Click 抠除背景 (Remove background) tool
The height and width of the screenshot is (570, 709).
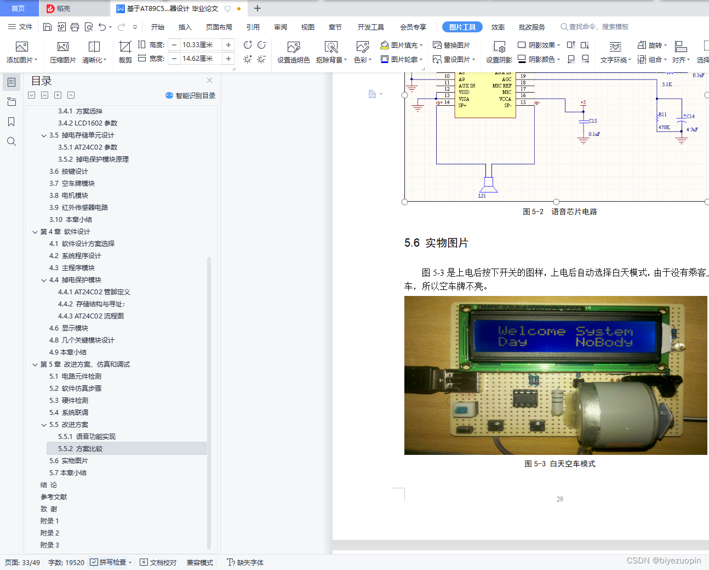pos(331,53)
